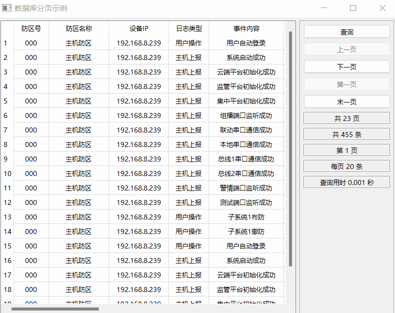Click the app icon in title bar
The width and height of the screenshot is (395, 313).
6,8
